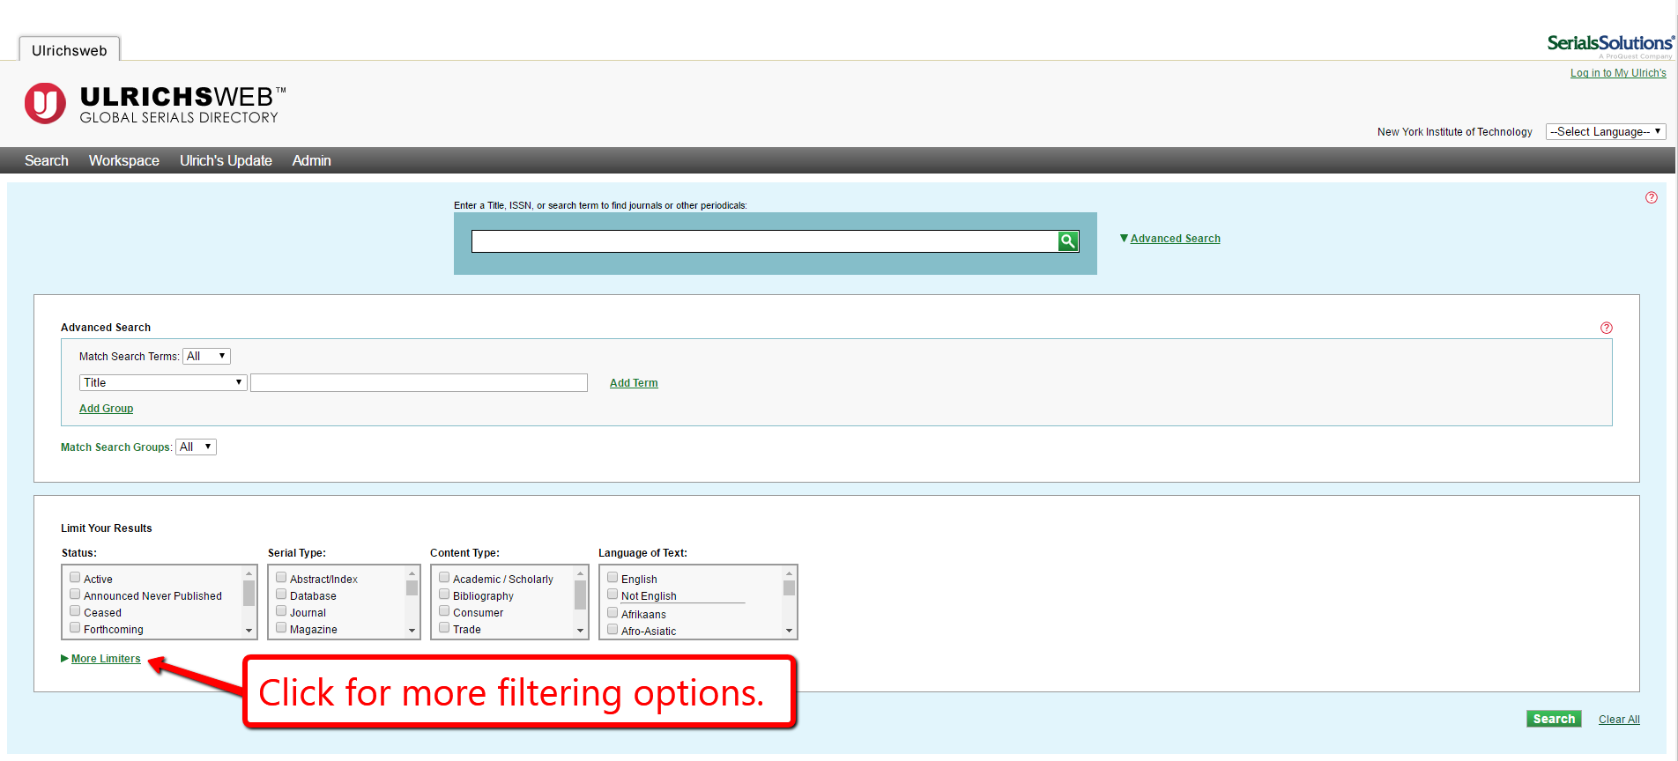Check English language of text
This screenshot has height=761, width=1678.
[x=613, y=578]
